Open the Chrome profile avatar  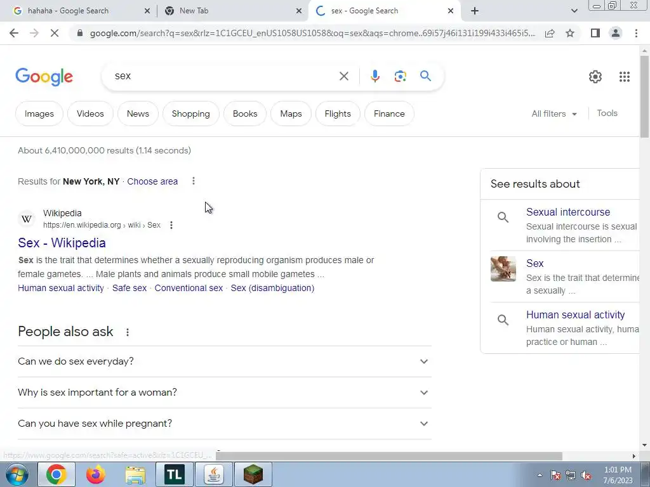coord(616,33)
